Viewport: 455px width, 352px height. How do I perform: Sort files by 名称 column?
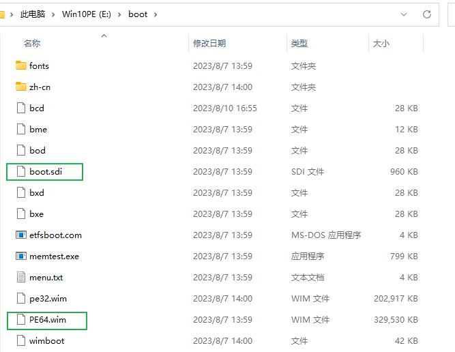point(32,44)
